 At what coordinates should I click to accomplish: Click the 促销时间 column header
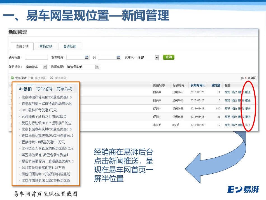tap(178, 85)
